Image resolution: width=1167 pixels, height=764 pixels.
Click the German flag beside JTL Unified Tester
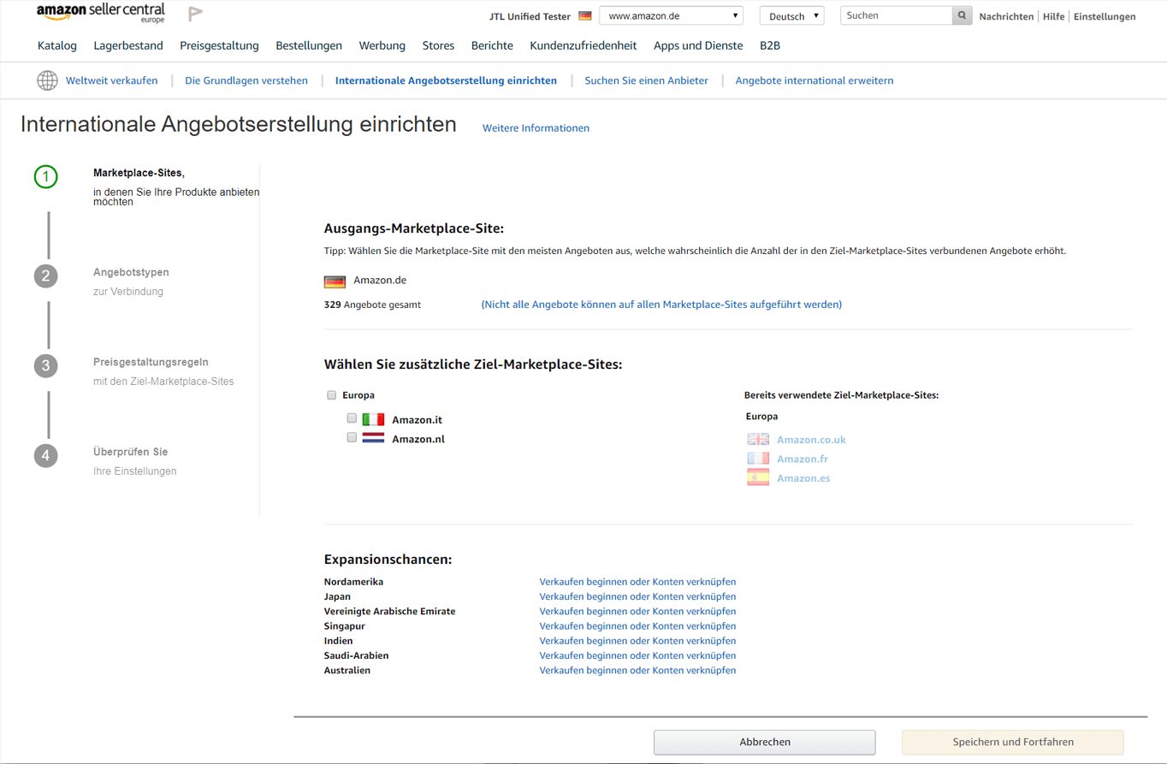coord(585,16)
